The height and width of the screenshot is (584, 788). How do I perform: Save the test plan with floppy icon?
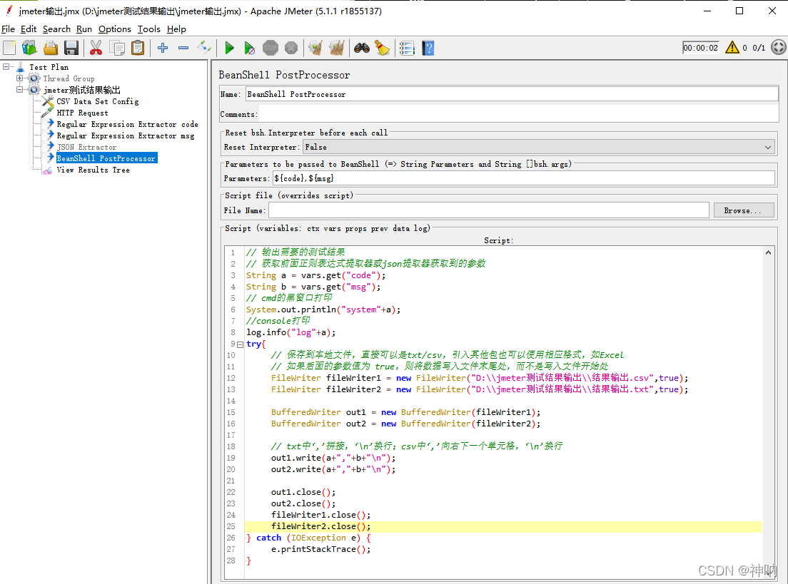71,48
